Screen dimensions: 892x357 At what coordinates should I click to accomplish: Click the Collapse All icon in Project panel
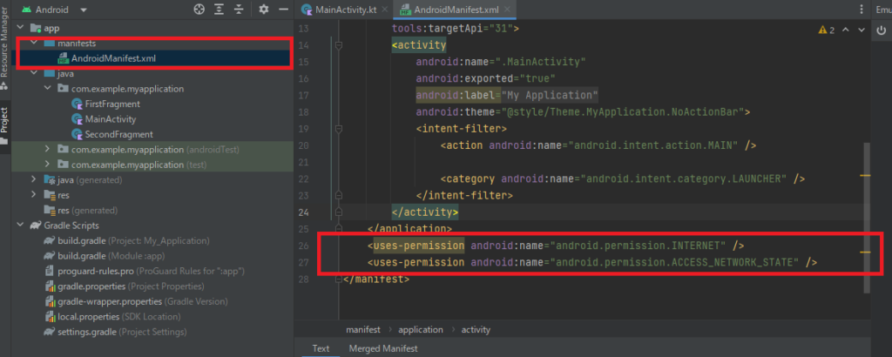click(240, 10)
